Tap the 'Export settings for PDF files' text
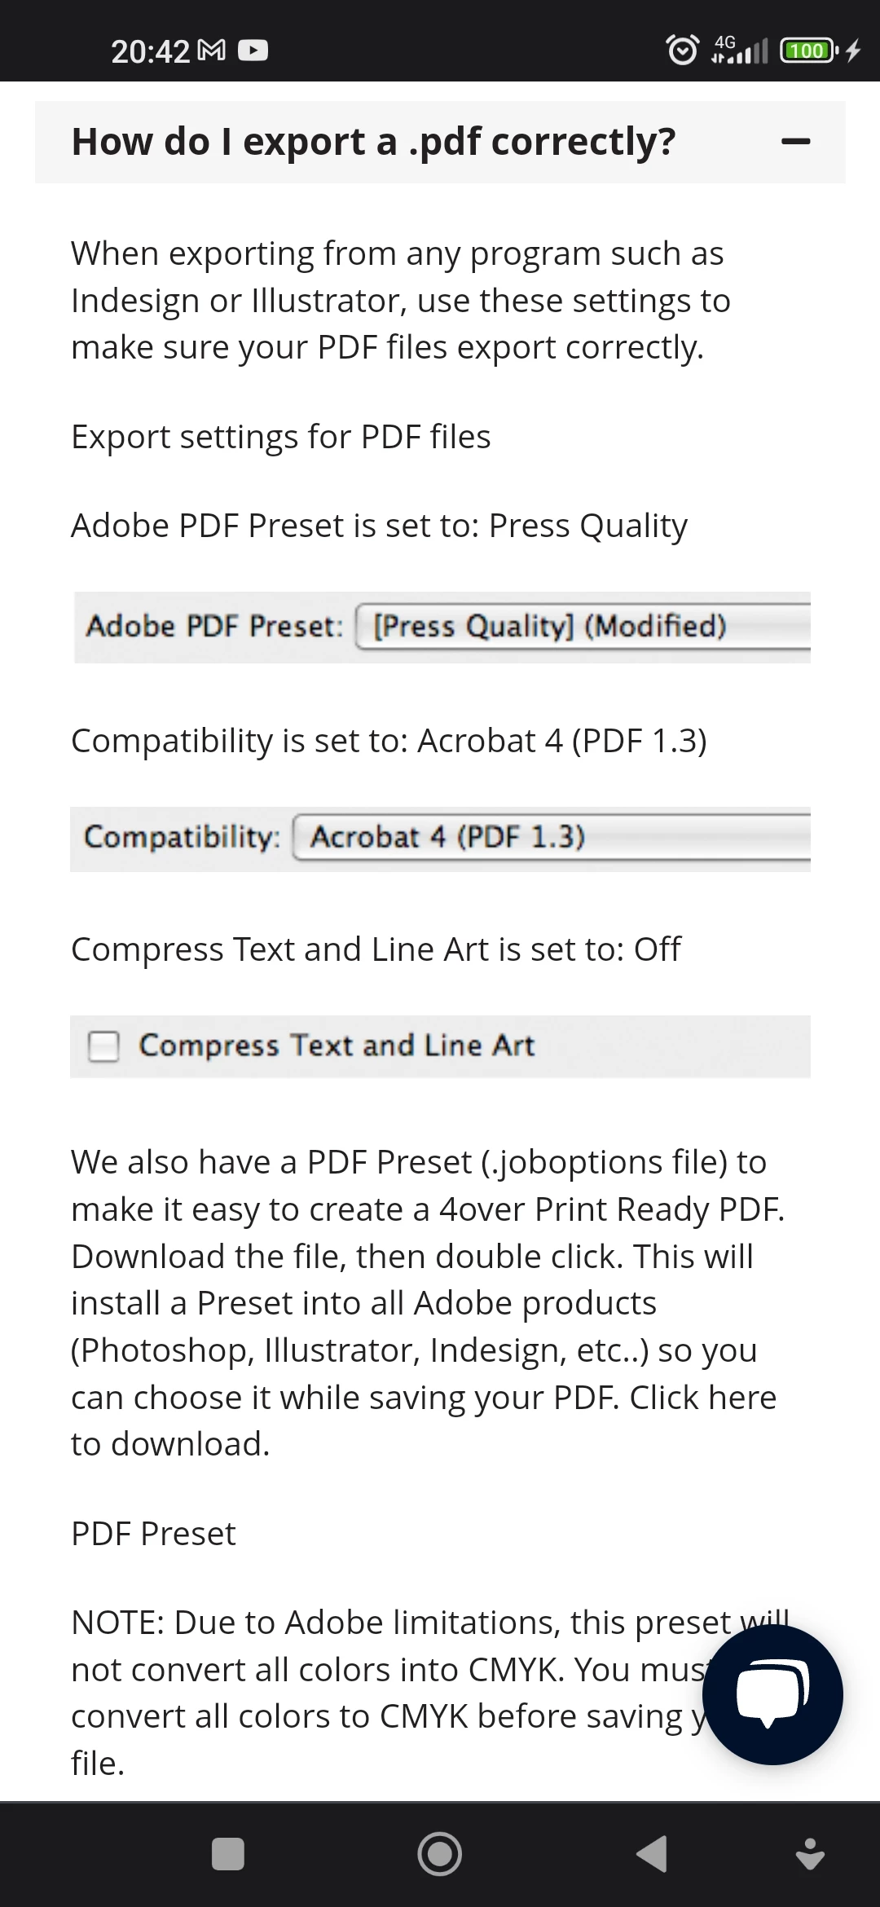This screenshot has height=1907, width=880. coord(281,437)
